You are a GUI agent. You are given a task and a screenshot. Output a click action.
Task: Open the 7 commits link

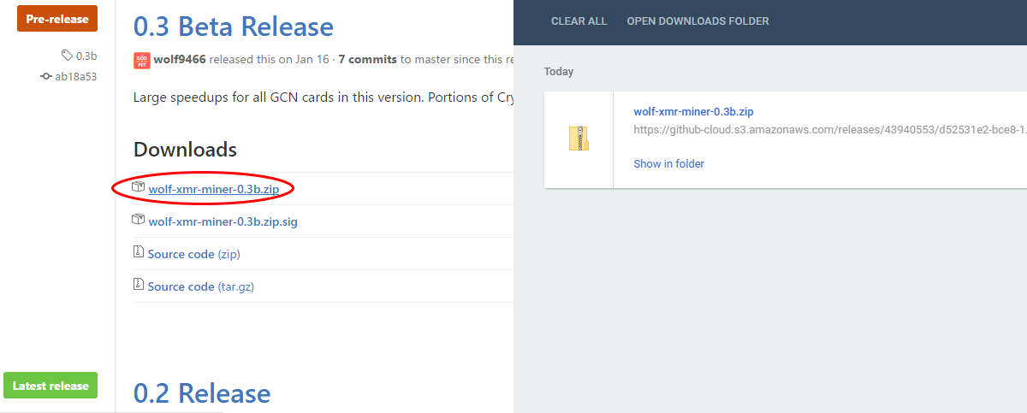367,60
